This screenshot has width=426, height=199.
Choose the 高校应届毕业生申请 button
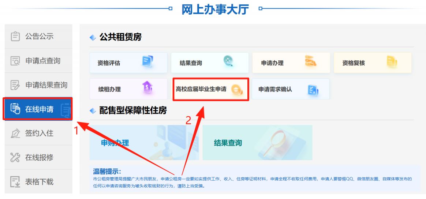click(x=211, y=89)
